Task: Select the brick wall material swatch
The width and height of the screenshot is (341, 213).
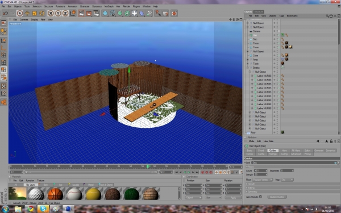Action: tap(151, 194)
